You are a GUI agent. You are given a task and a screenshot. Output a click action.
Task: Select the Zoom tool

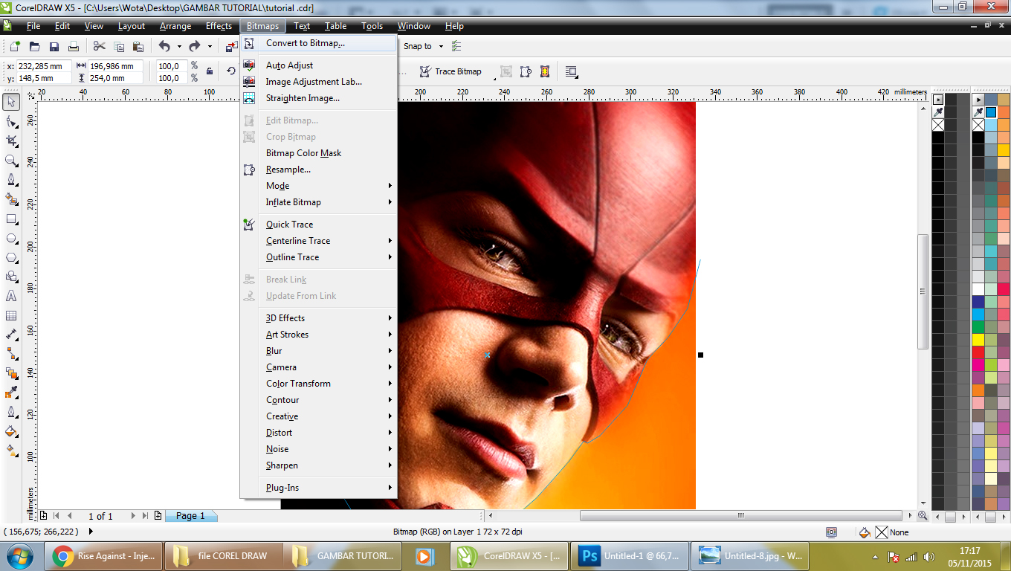point(11,161)
